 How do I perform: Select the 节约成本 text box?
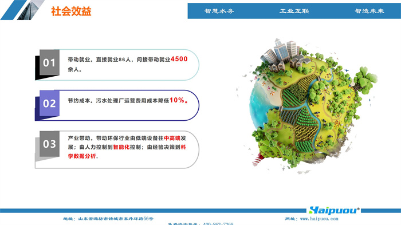point(128,101)
